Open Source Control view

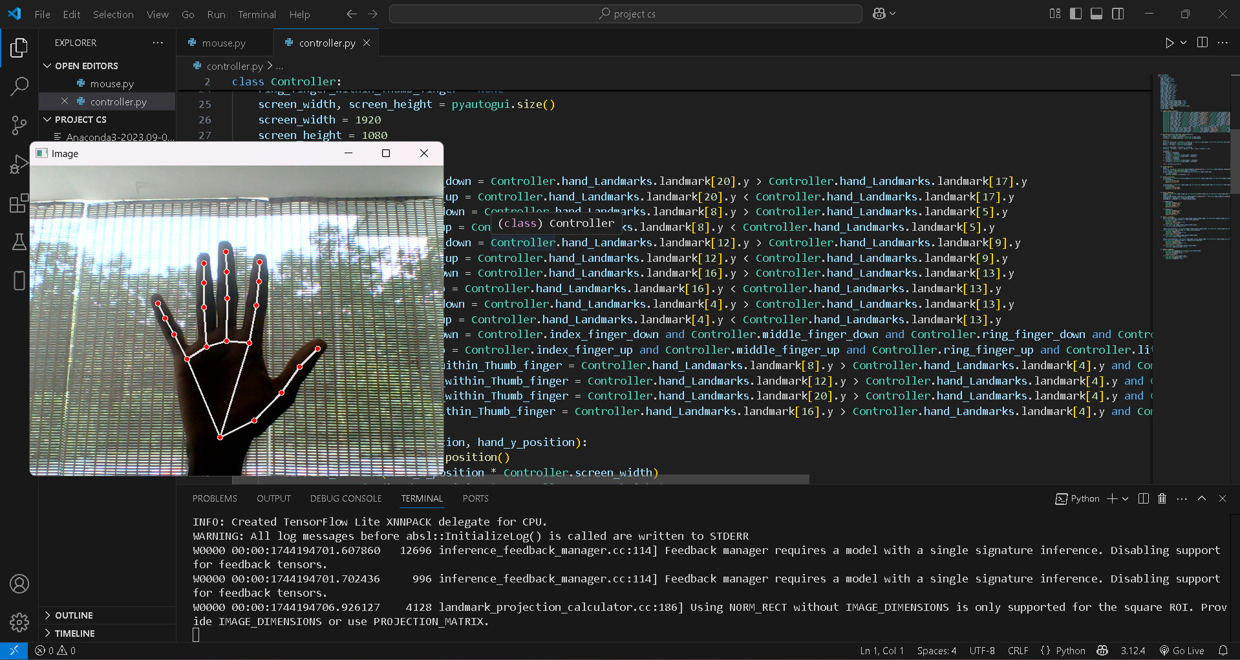[19, 125]
